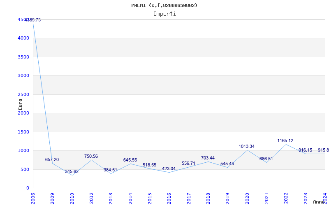Click the 2500 y-axis tick label
This screenshot has width=329, height=206.
point(23,94)
